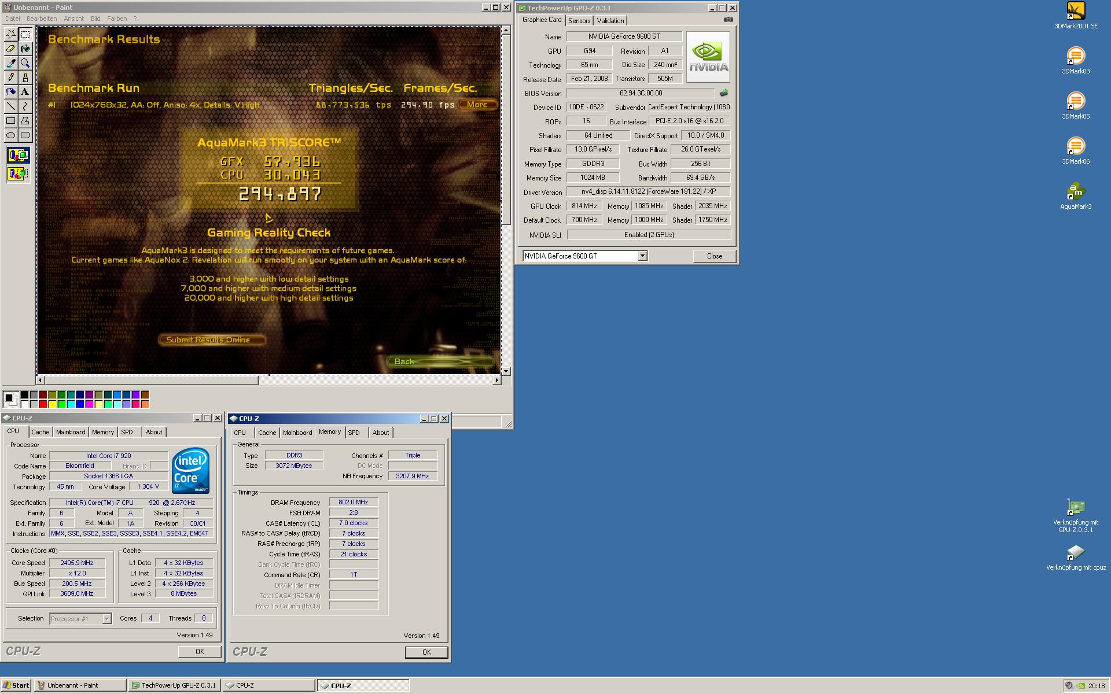
Task: Select the Rectangle shape tool
Action: (x=11, y=121)
